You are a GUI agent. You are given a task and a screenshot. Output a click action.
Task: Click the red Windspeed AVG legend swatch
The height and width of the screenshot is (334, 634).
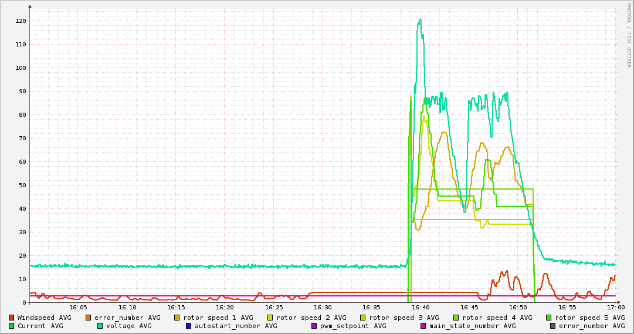coord(12,318)
